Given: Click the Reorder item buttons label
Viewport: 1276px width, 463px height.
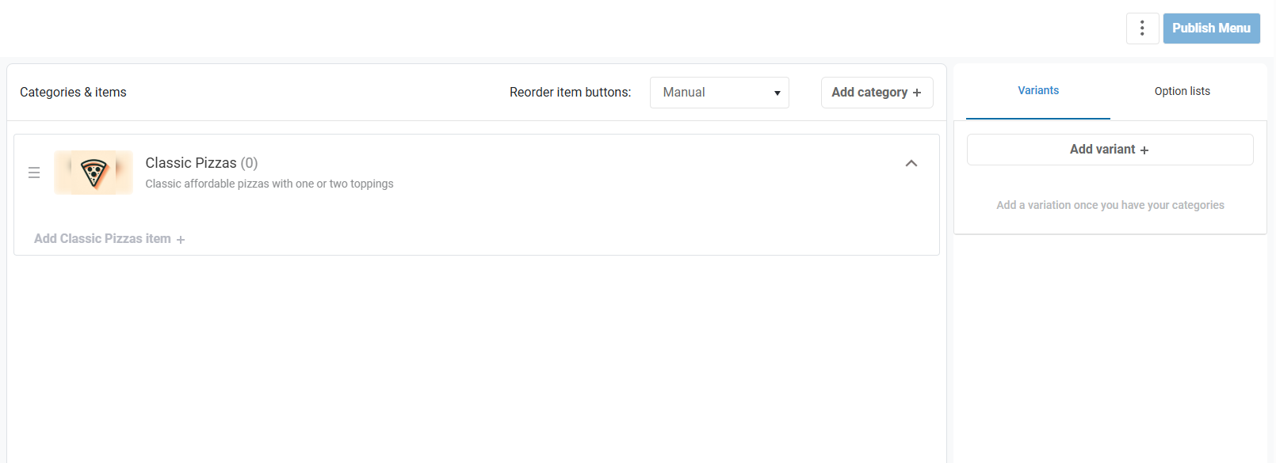Looking at the screenshot, I should pyautogui.click(x=570, y=93).
